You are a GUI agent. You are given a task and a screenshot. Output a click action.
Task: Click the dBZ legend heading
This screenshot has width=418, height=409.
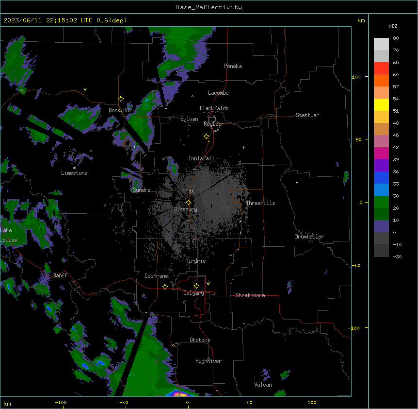coord(393,26)
